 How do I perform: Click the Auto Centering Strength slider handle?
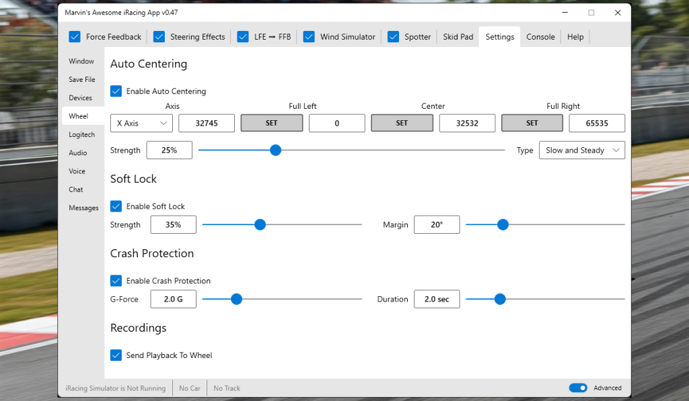point(275,150)
